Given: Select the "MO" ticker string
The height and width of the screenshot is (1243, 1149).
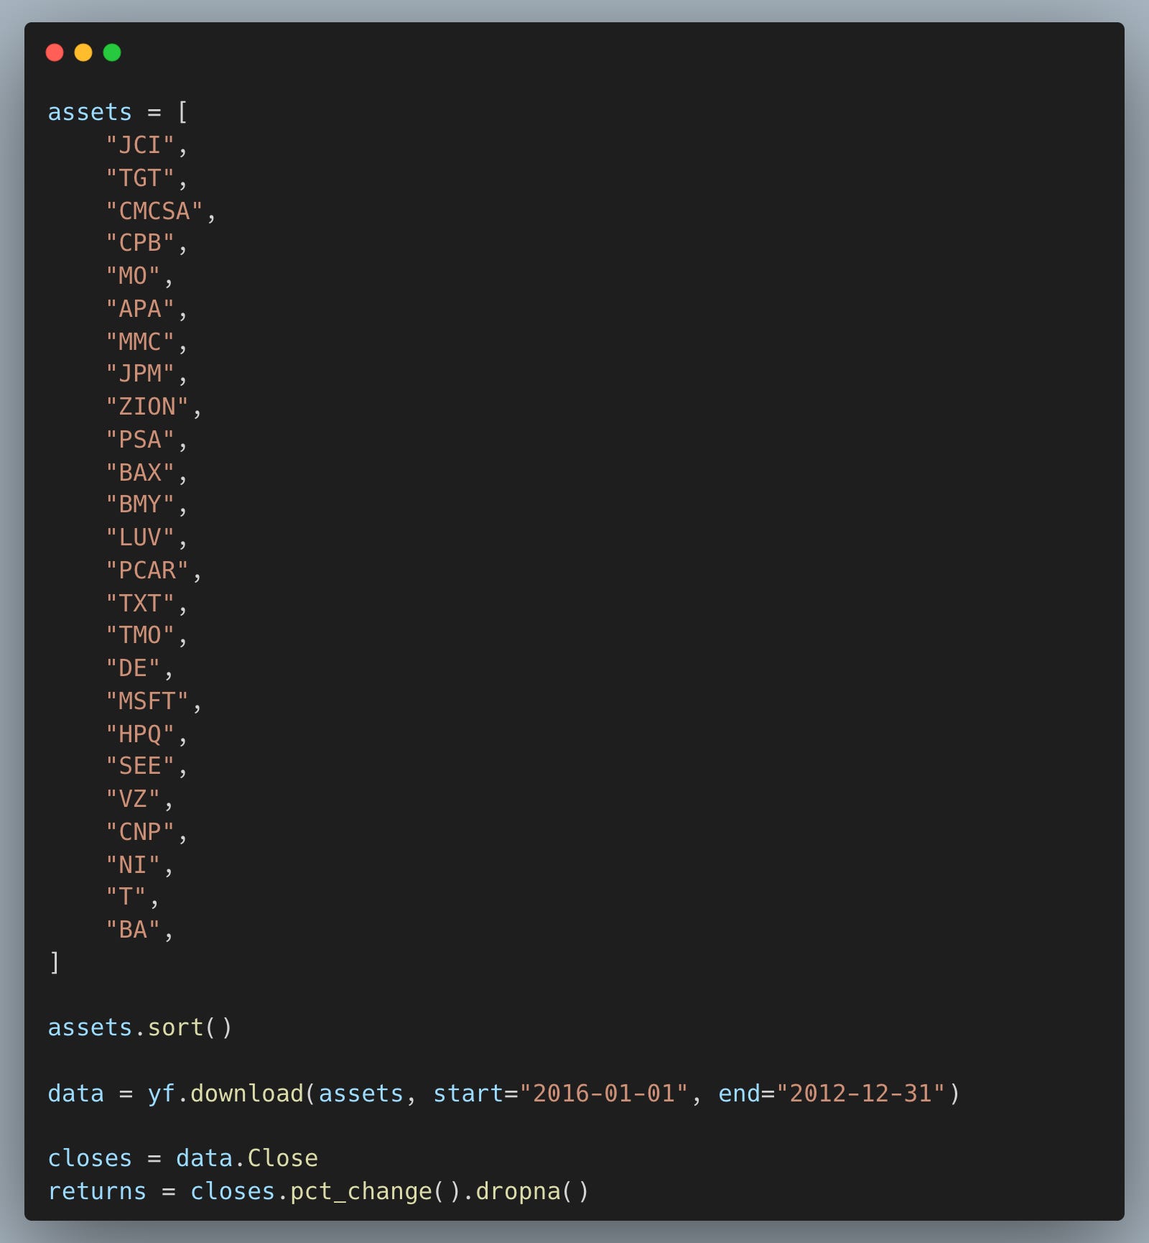Looking at the screenshot, I should click(x=133, y=276).
